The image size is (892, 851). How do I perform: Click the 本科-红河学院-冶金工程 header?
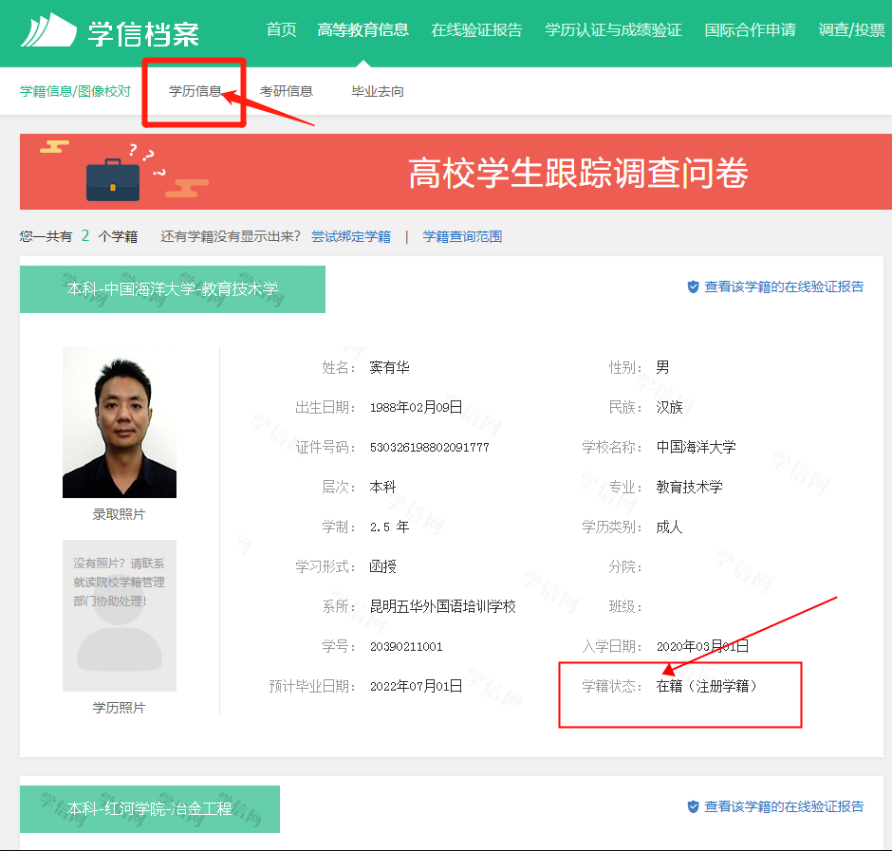coord(150,809)
